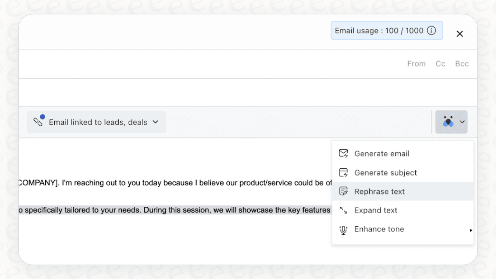Select Rephrase text from the AI menu
This screenshot has width=496, height=279.
[x=379, y=191]
